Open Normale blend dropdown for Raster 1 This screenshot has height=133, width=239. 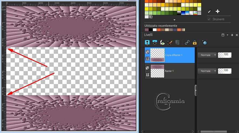click(x=207, y=71)
